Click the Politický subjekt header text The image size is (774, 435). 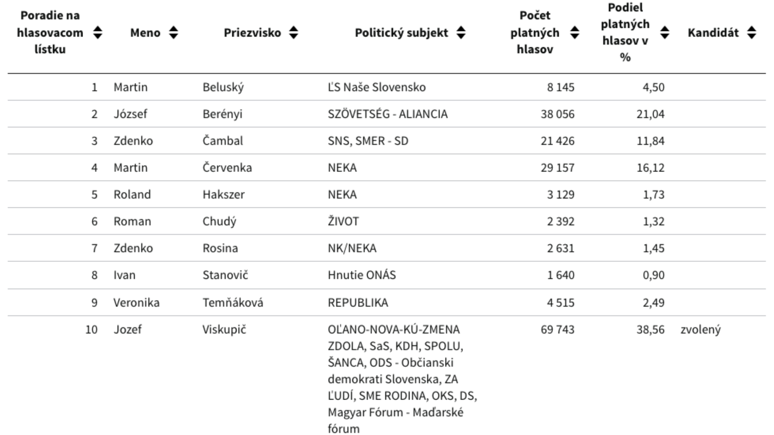401,33
